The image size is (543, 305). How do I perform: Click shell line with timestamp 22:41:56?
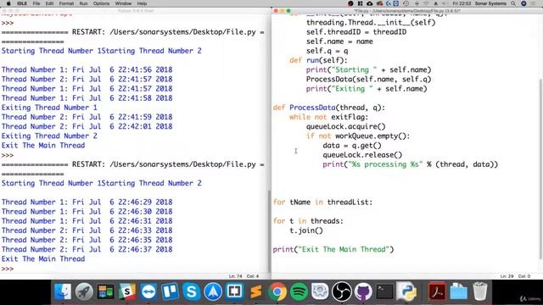point(87,69)
